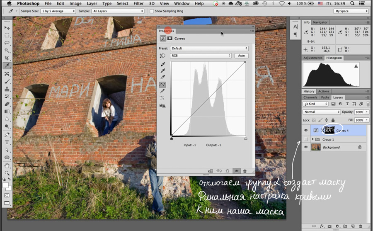Screen dimensions: 373x231
Task: Select the Crop tool
Action: [x=7, y=58]
